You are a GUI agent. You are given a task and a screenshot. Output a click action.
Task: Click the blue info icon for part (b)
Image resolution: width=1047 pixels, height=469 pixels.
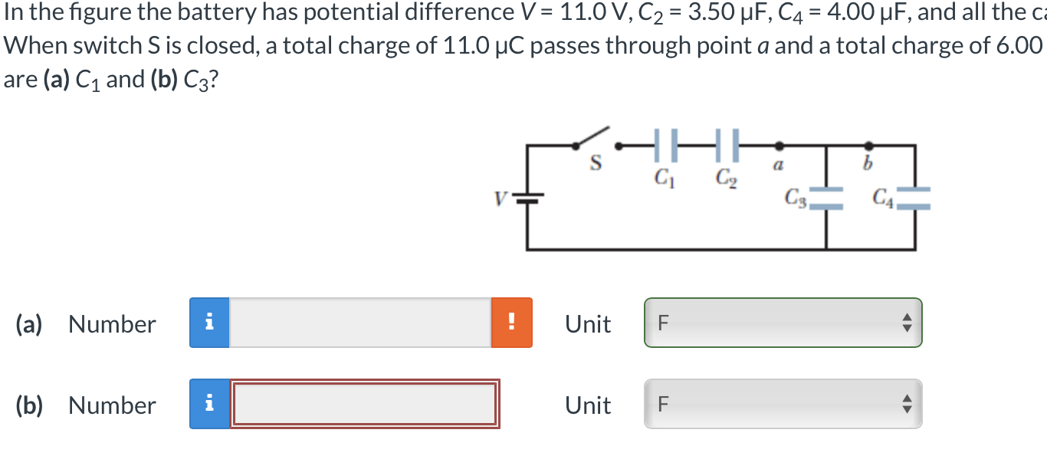209,405
